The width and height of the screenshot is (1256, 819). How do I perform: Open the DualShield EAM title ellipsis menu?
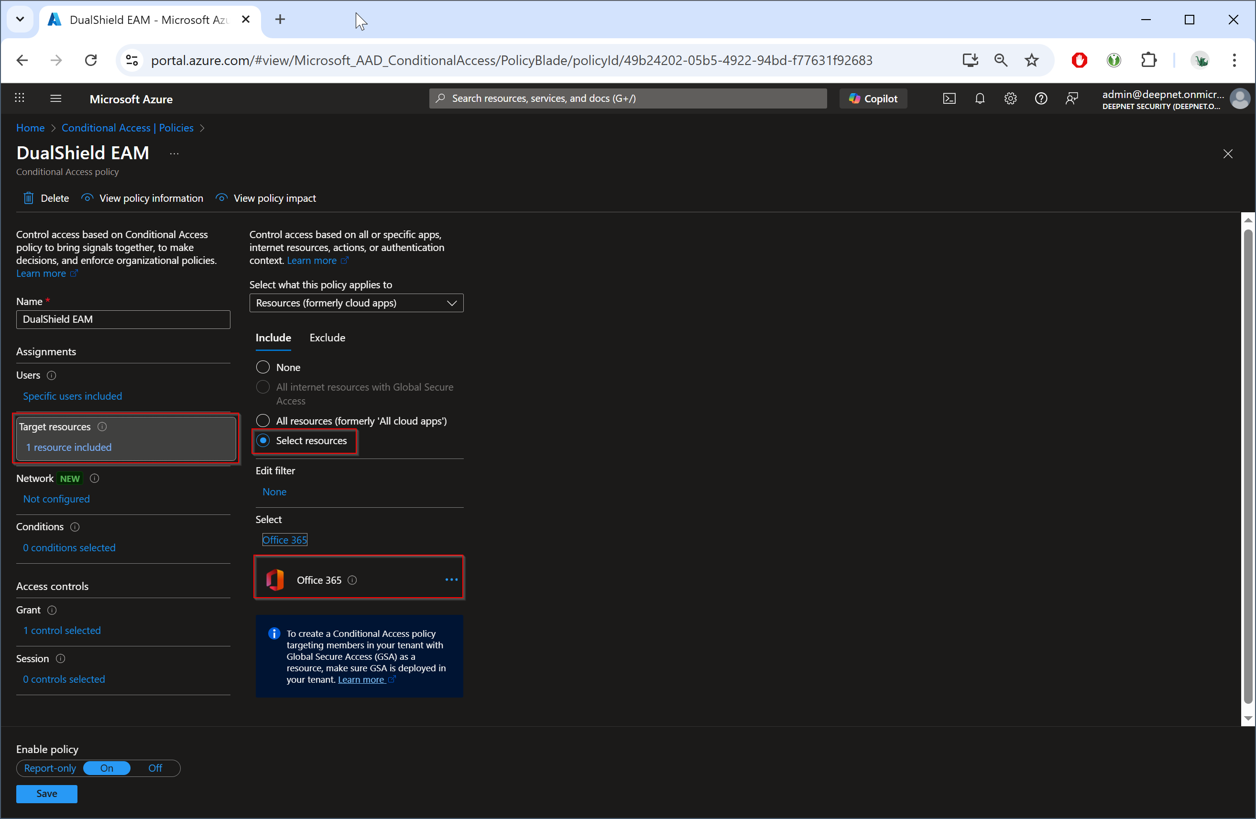coord(174,153)
